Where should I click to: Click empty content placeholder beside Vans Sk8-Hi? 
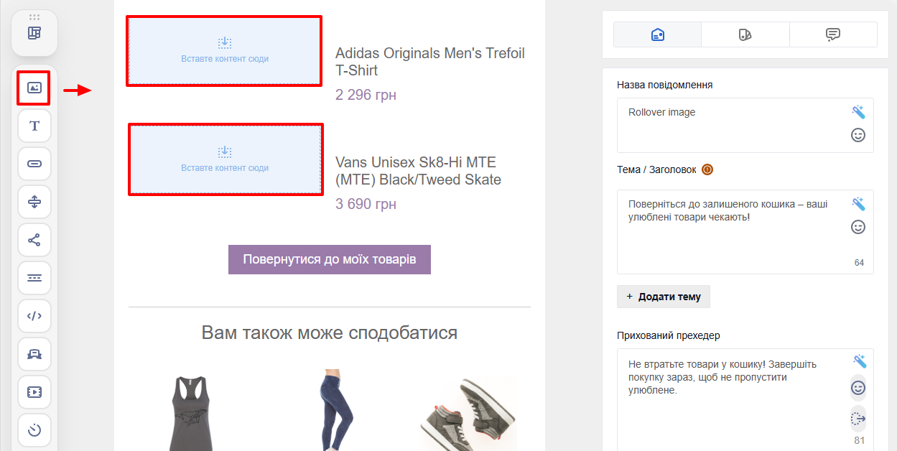point(225,160)
